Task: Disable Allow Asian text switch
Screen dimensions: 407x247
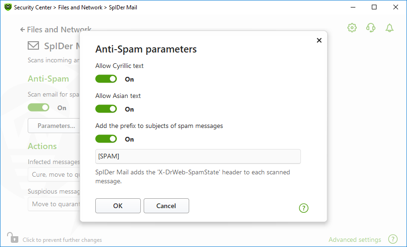Action: 106,109
